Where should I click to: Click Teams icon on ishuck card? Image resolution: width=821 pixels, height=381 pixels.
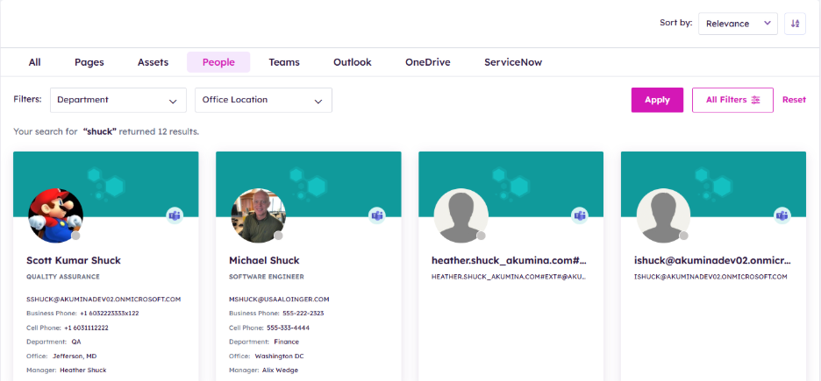(x=782, y=215)
